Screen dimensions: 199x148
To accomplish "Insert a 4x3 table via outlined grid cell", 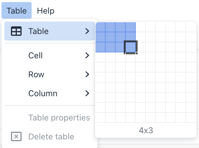I will 130,47.
